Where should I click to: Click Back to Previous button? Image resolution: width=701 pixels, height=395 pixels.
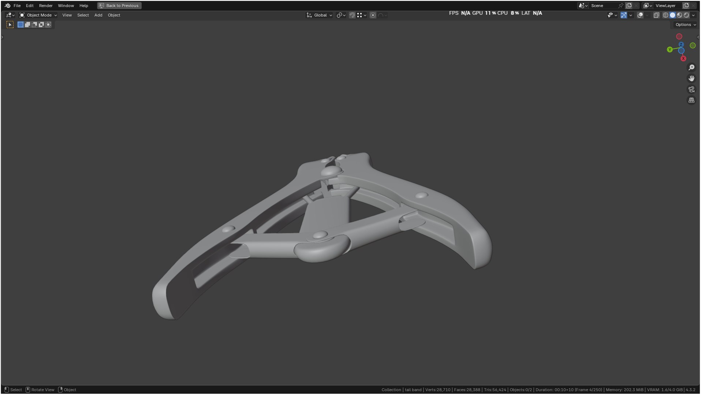119,5
